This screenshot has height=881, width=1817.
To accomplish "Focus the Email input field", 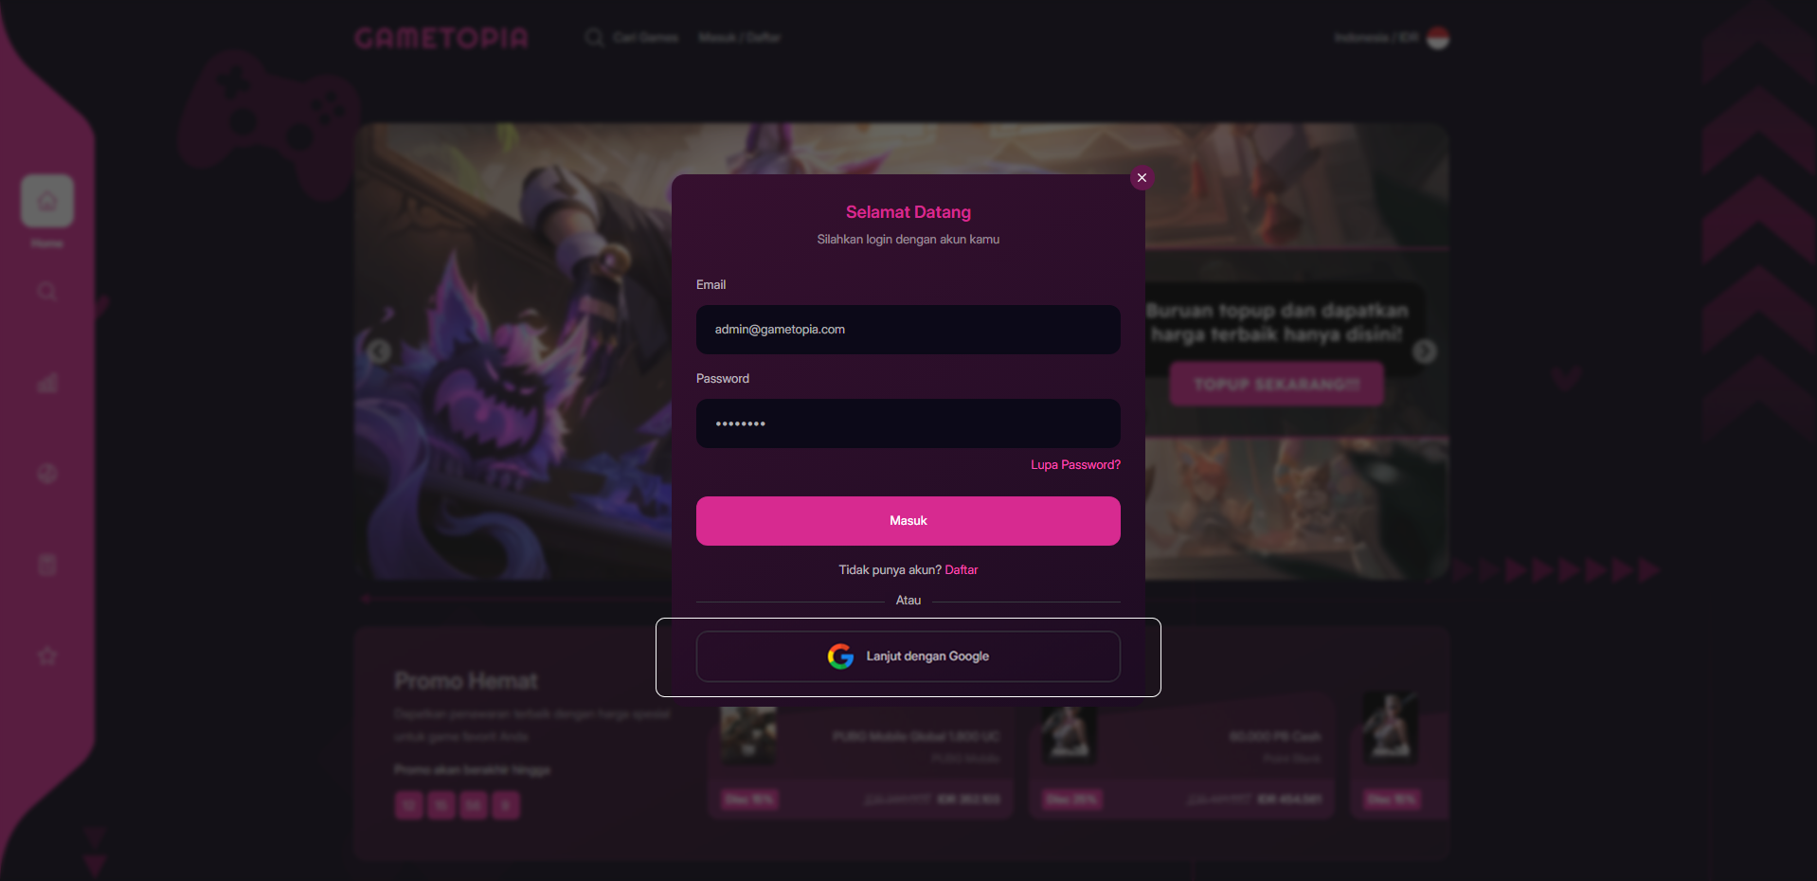I will [x=908, y=330].
